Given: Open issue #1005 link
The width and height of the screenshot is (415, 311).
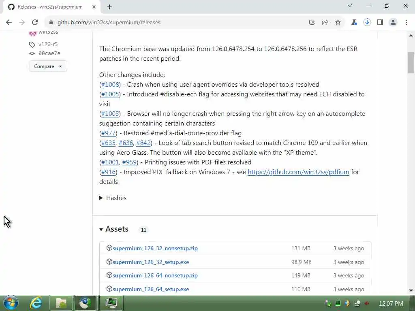Looking at the screenshot, I should (110, 94).
